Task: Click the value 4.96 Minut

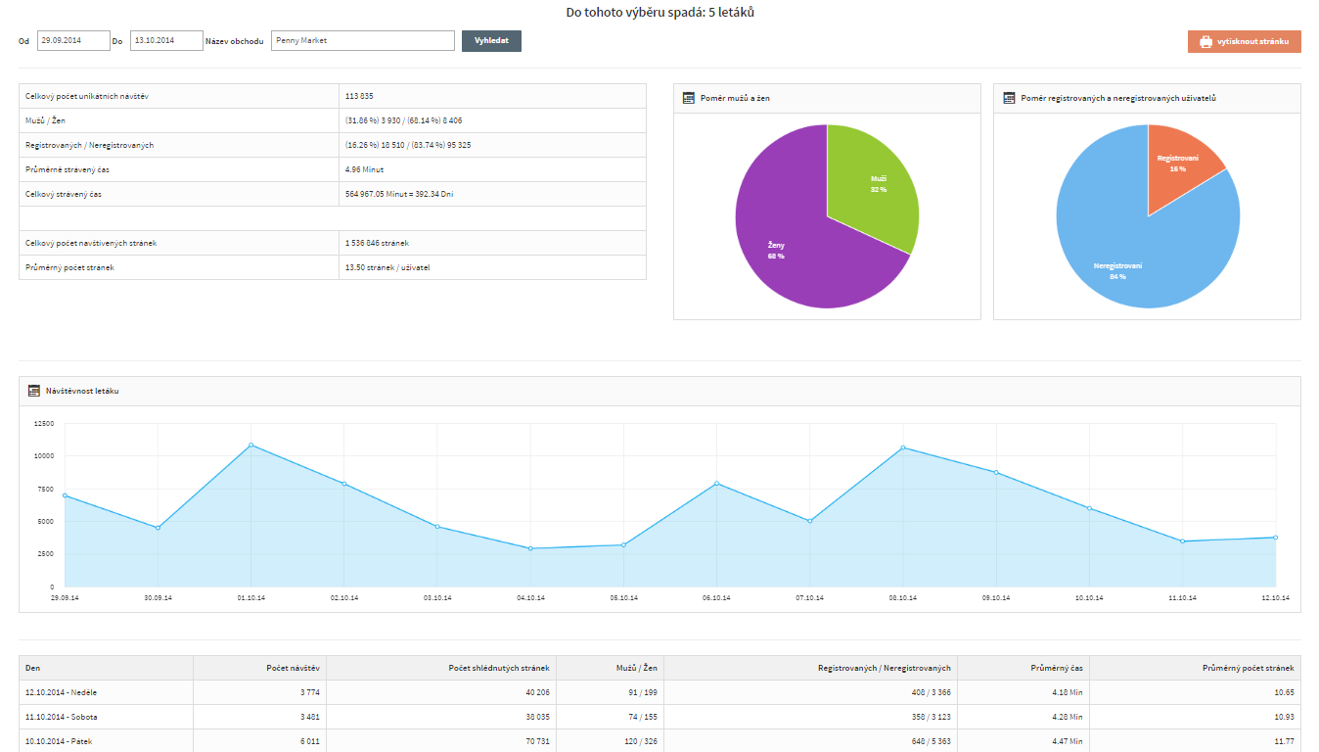Action: (x=364, y=169)
